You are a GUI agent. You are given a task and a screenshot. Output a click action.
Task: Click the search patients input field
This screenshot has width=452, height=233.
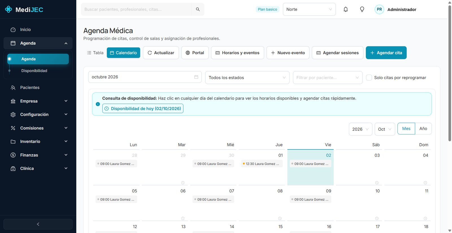tap(136, 9)
